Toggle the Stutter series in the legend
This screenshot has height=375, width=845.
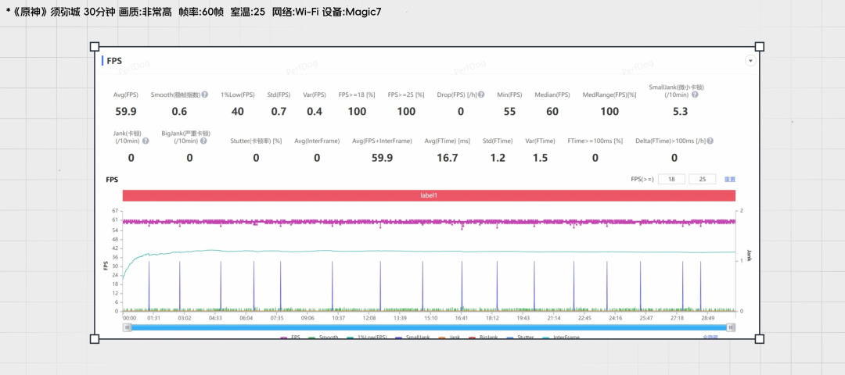click(x=521, y=337)
